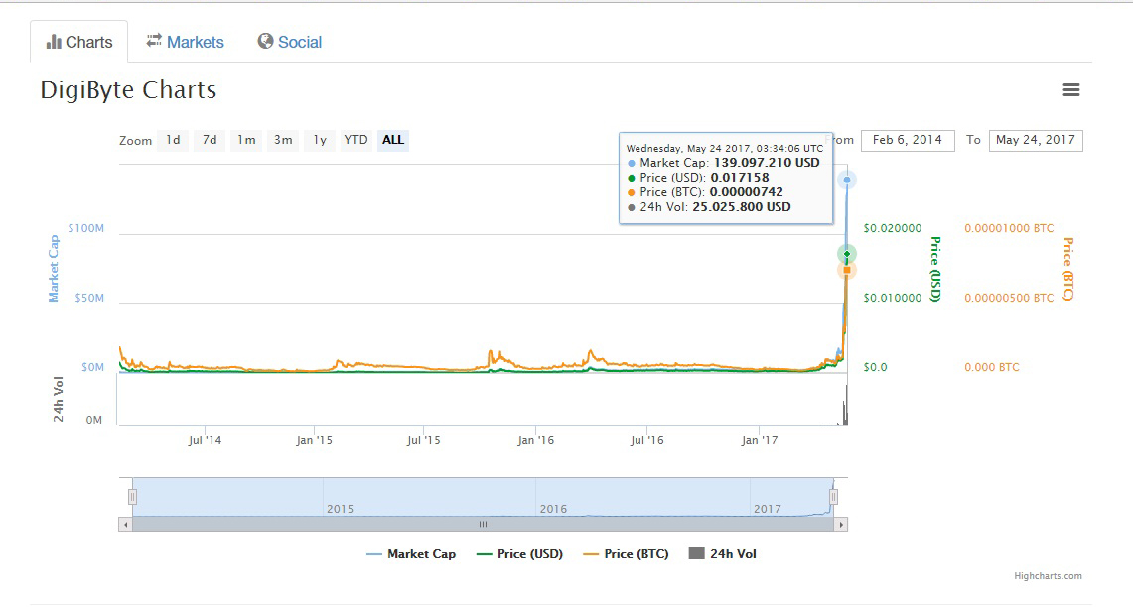Toggle the 24h Vol series in legend
This screenshot has height=607, width=1133.
723,554
